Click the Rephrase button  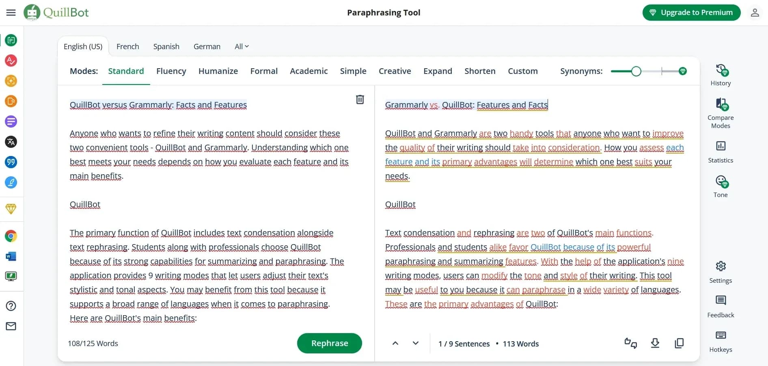pyautogui.click(x=329, y=343)
